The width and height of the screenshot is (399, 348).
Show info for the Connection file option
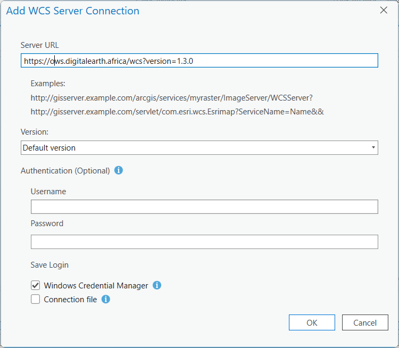(x=106, y=299)
